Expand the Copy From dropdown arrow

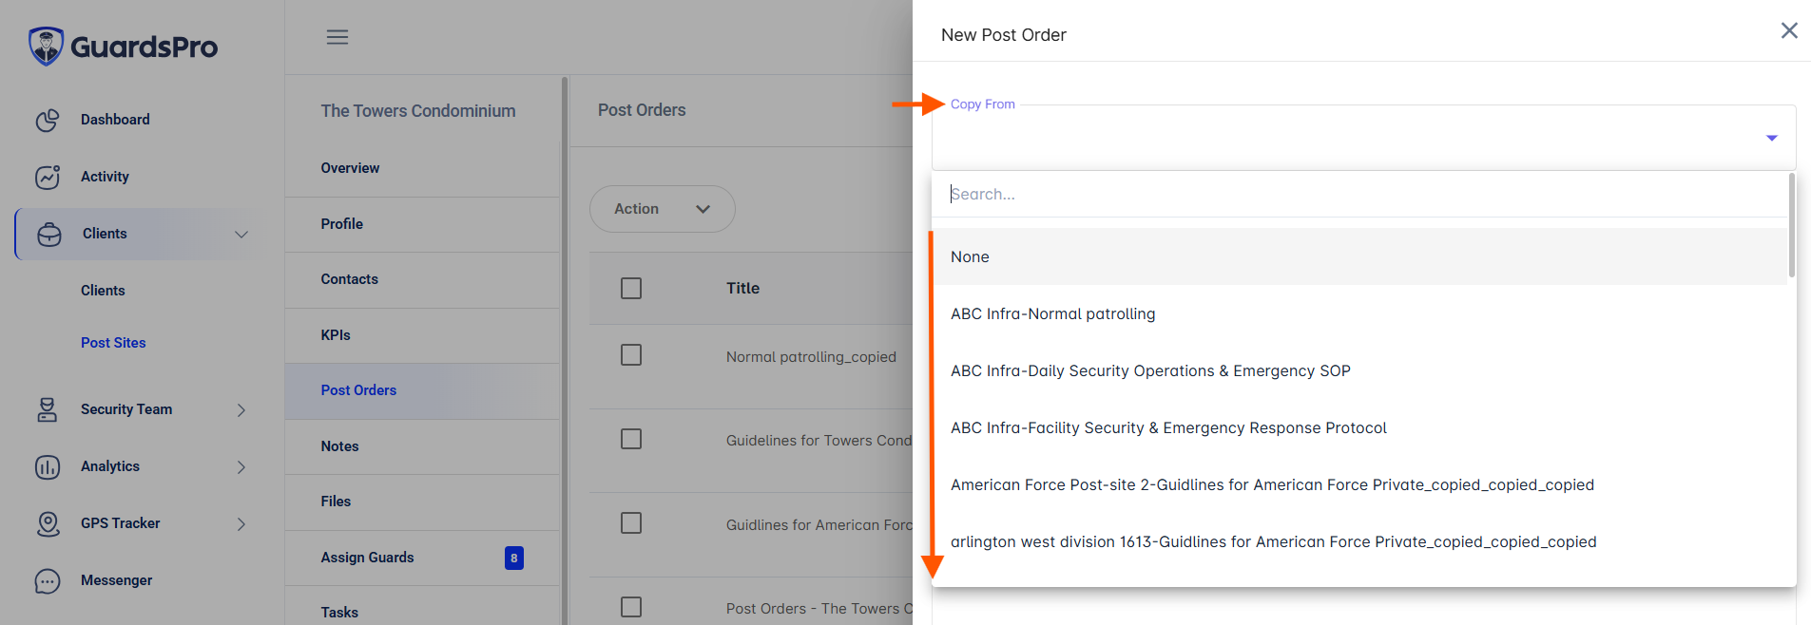click(1772, 139)
